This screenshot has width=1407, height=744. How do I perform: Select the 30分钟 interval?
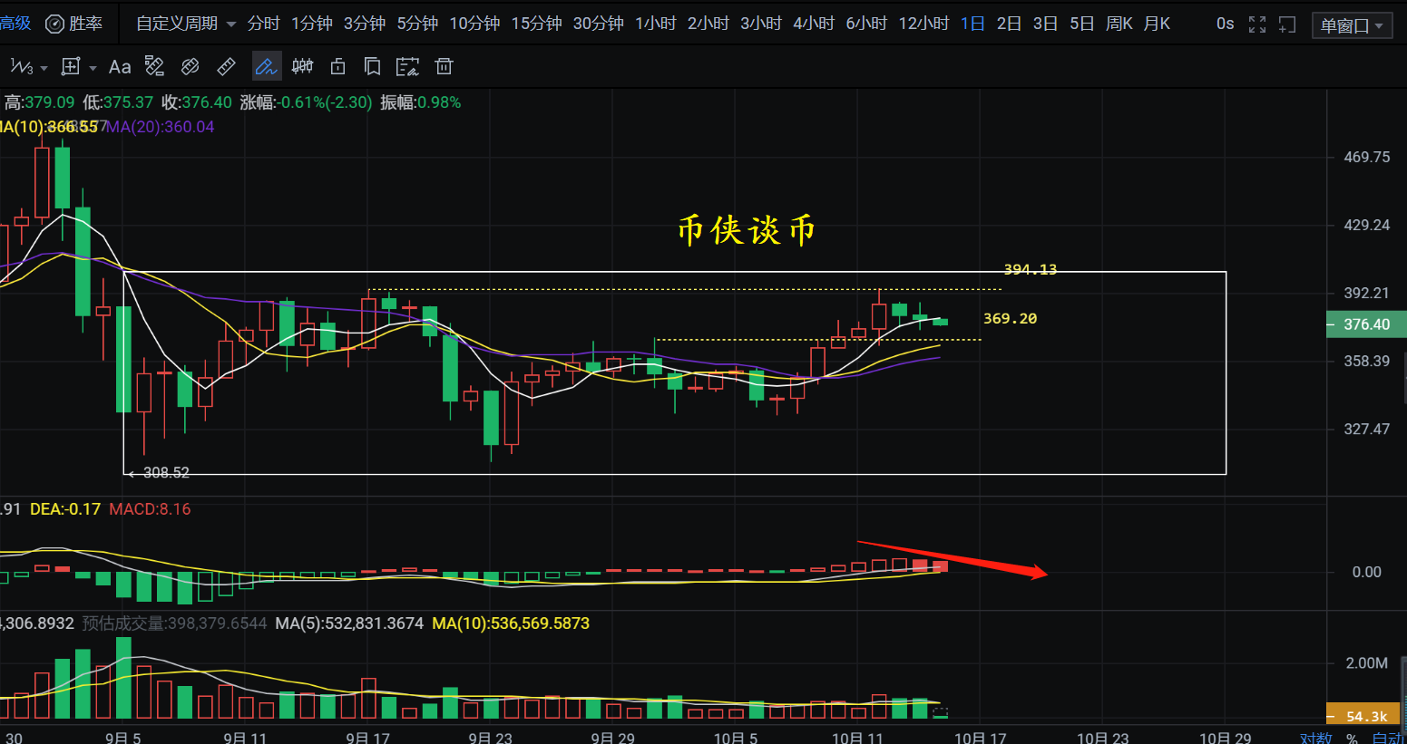[598, 24]
